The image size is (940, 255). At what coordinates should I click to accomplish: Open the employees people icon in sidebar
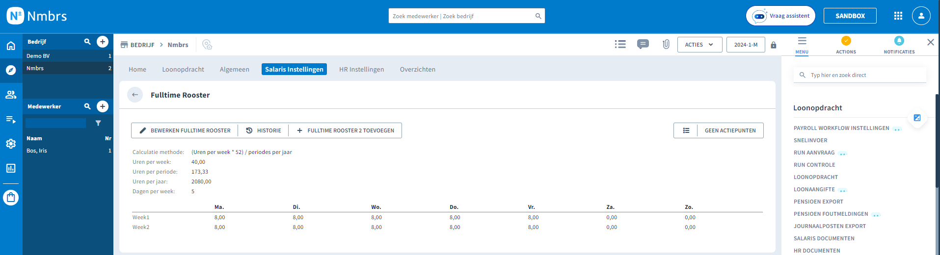pyautogui.click(x=11, y=95)
